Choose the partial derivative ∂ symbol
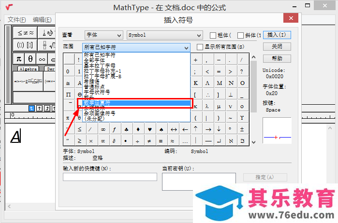 [114, 141]
